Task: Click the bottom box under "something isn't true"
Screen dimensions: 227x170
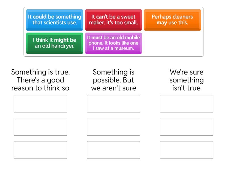Action: pyautogui.click(x=186, y=150)
